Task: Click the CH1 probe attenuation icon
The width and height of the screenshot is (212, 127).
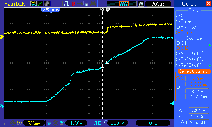Action: pyautogui.click(x=19, y=123)
